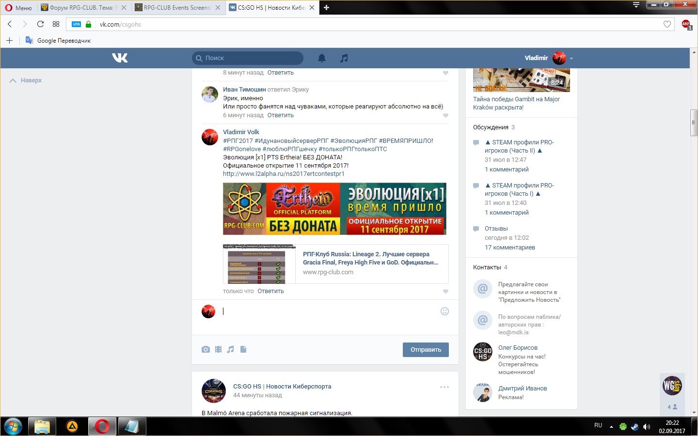Open the music note player icon
Screen dimensions: 698x436
pyautogui.click(x=344, y=58)
